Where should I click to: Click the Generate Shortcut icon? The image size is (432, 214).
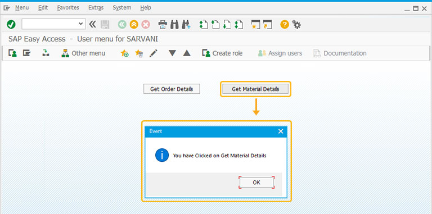tap(267, 25)
